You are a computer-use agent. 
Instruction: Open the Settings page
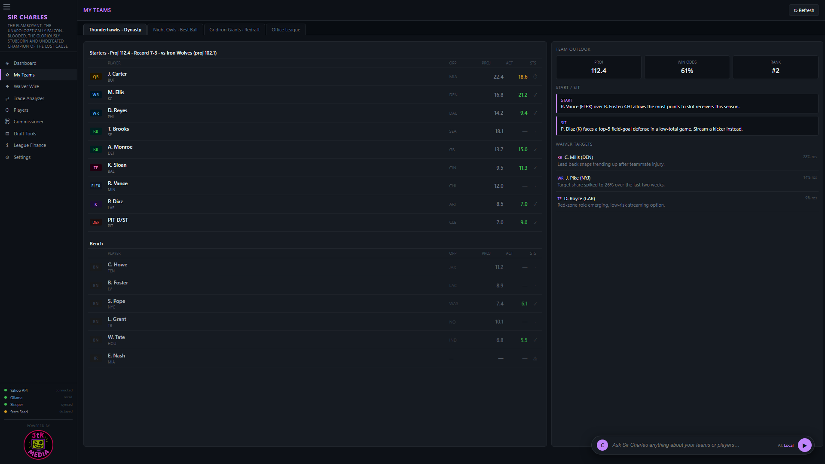38,157
